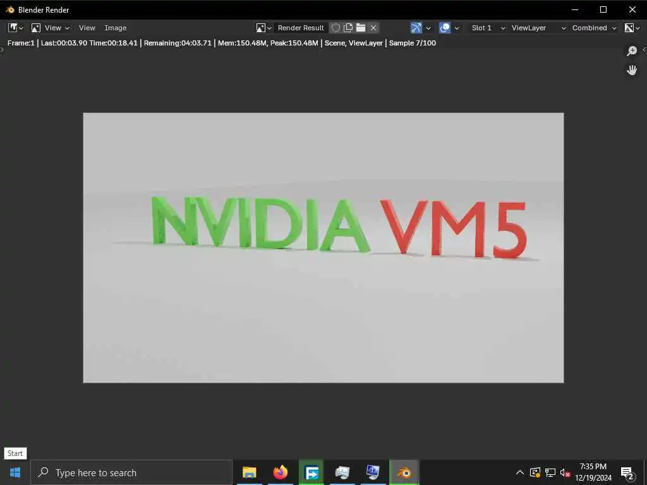This screenshot has height=485, width=647.
Task: Click the Blender logo in title bar
Action: tap(10, 9)
